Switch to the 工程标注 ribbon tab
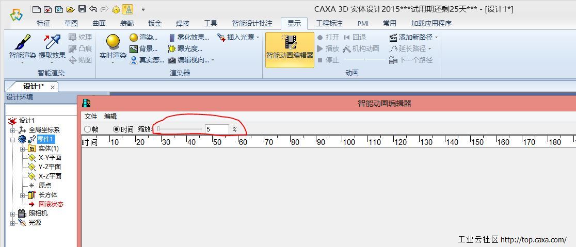Viewport: 576px width, 247px height. coord(329,24)
